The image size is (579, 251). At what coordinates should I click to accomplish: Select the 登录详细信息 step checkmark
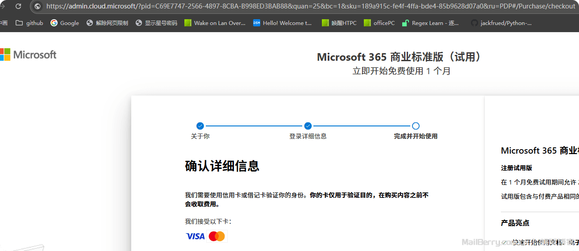coord(308,126)
